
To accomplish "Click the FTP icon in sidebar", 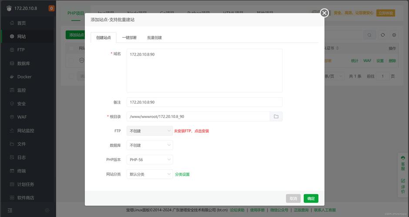I will (12, 50).
